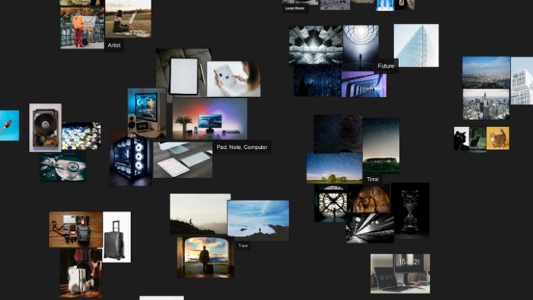Select circular star trails photo

coord(351,133)
